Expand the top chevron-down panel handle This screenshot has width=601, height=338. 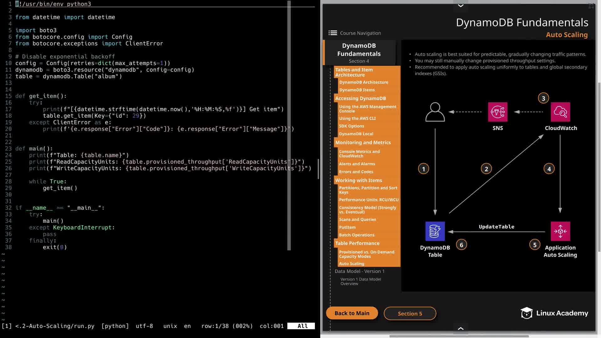(461, 5)
